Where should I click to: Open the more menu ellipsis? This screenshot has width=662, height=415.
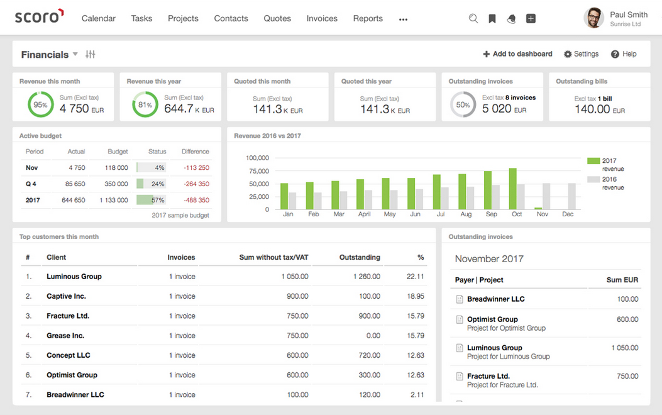[x=403, y=19]
